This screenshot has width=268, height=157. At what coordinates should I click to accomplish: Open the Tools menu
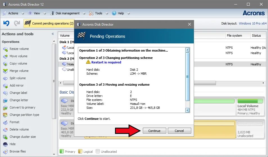99,13
